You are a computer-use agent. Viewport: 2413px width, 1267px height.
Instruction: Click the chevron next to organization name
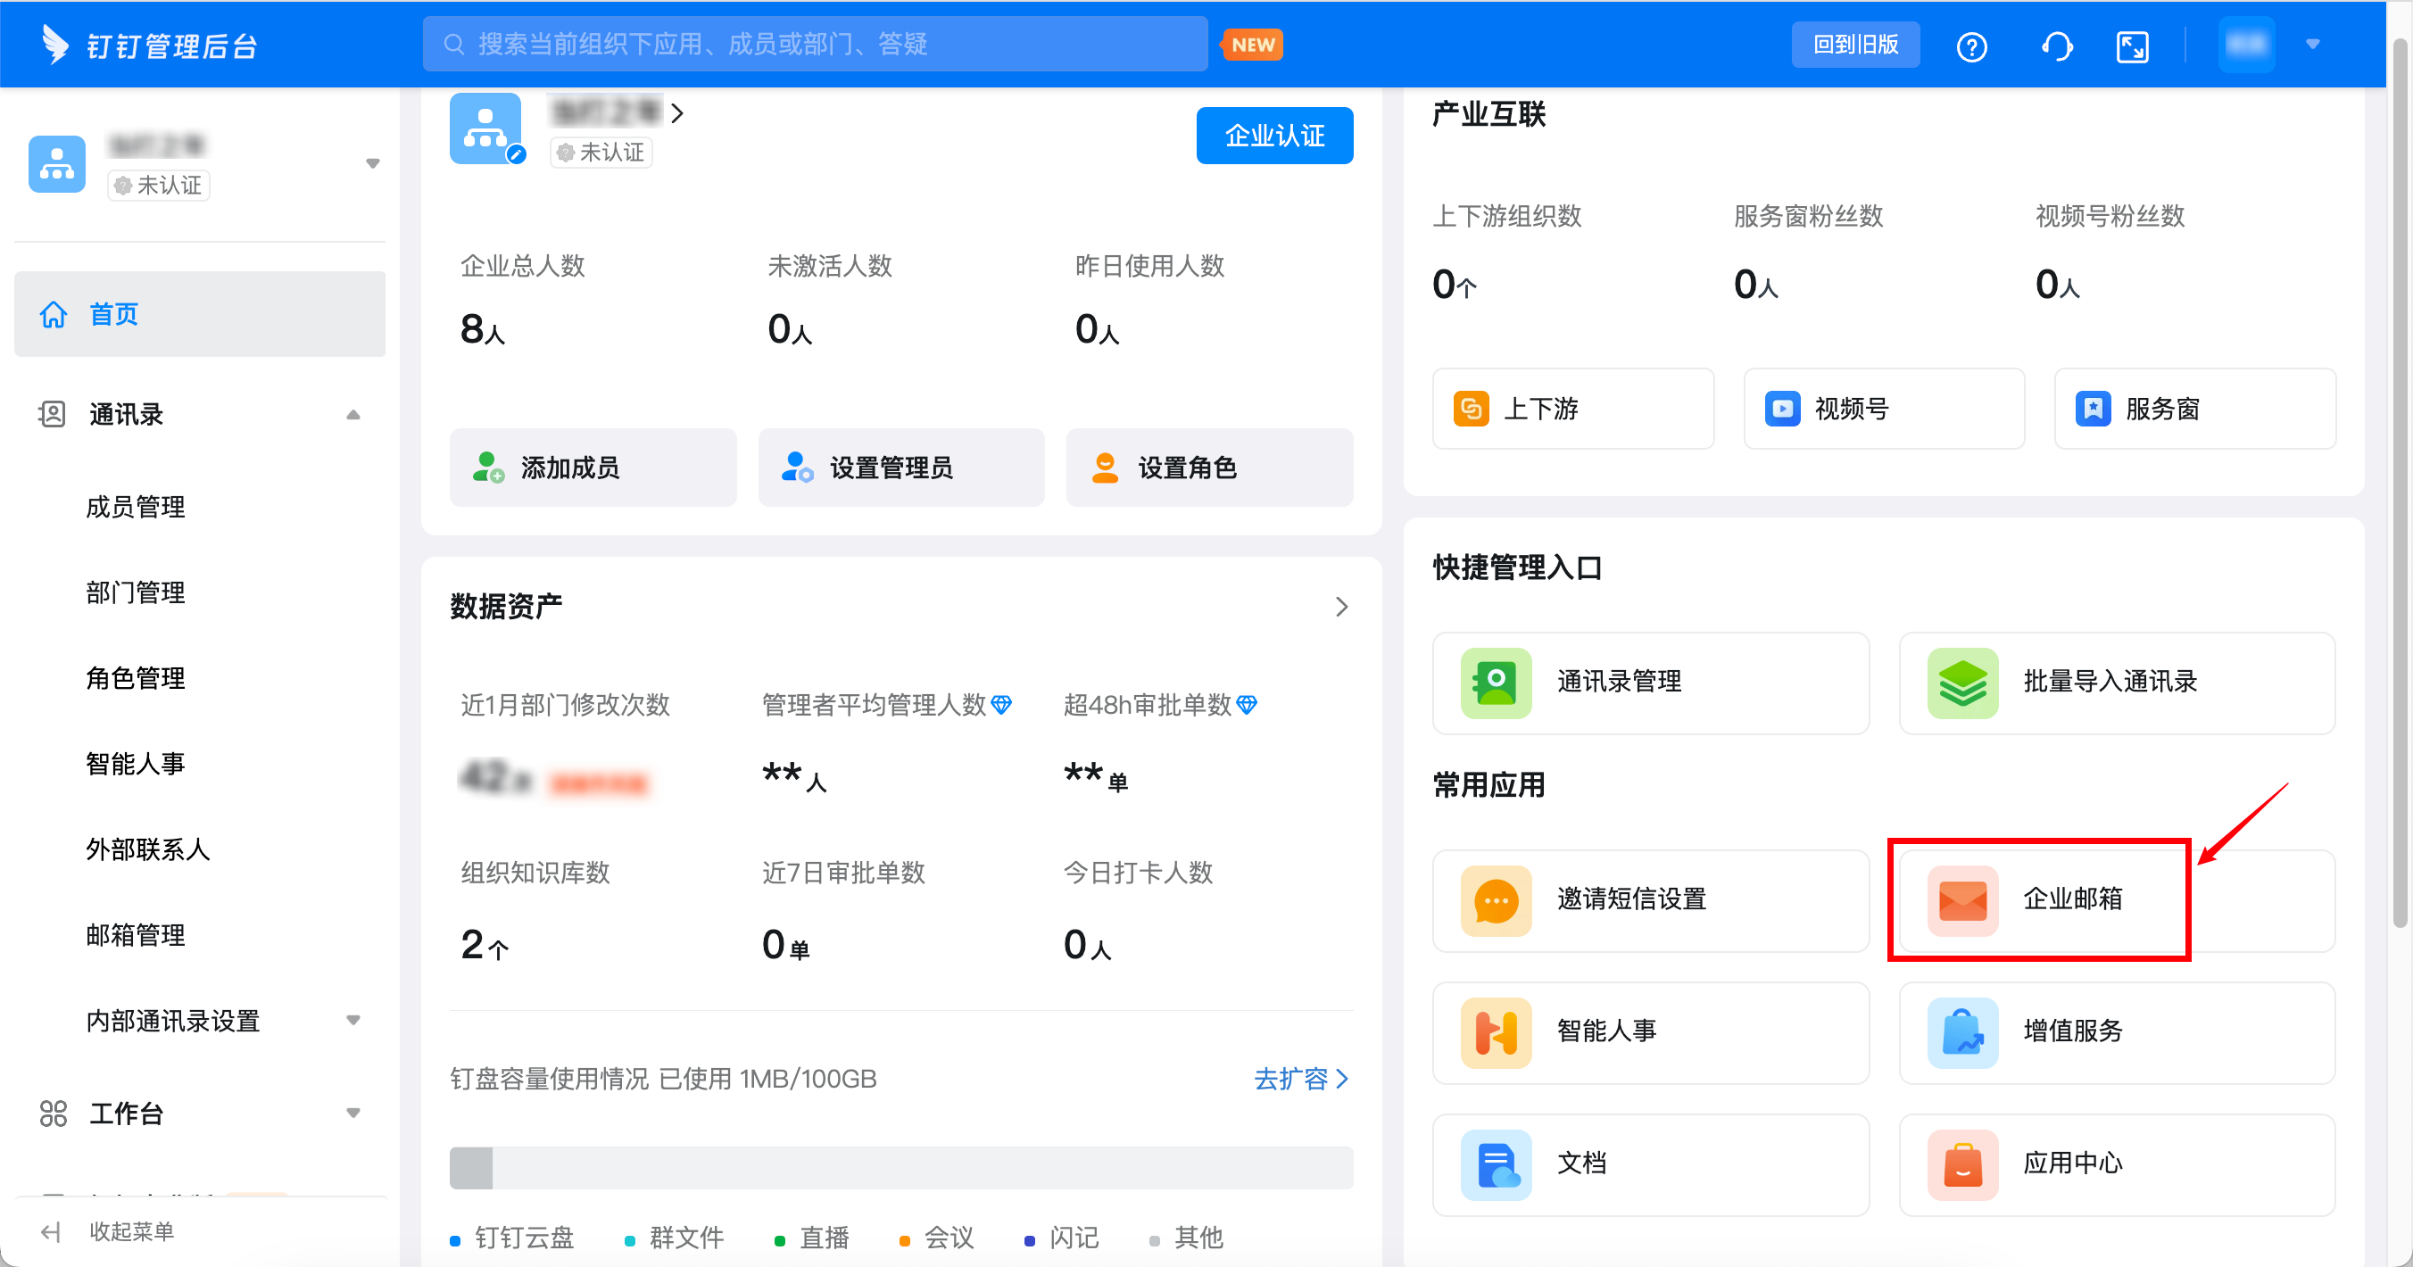(677, 113)
